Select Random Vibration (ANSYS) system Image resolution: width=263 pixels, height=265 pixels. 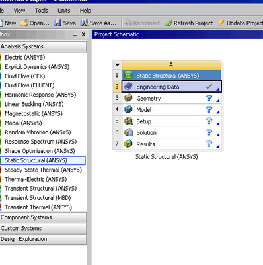pos(38,132)
